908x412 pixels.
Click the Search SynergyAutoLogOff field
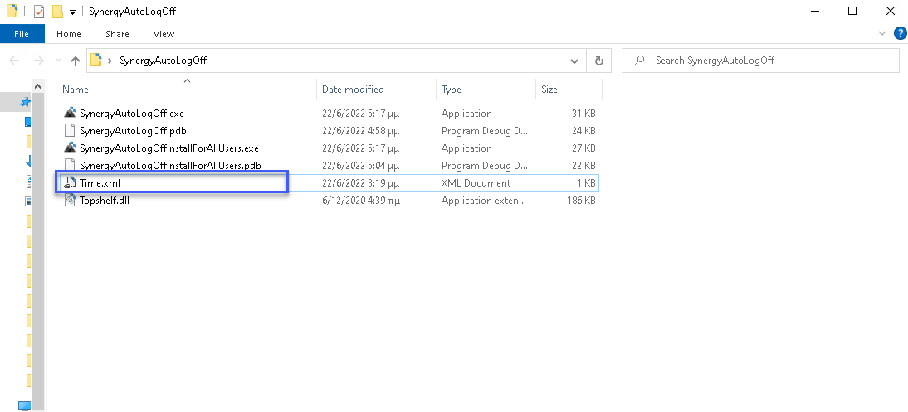[x=760, y=61]
